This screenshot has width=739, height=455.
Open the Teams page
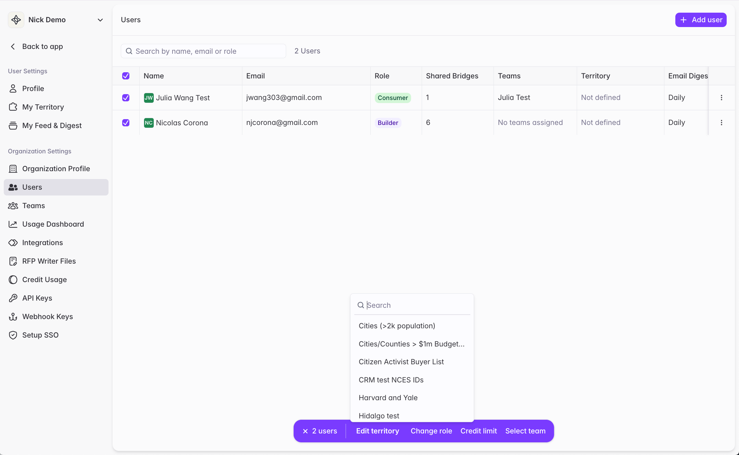point(56,206)
